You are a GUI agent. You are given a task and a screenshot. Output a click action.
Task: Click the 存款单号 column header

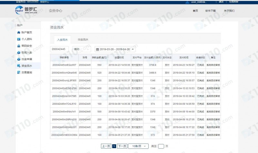[64, 58]
